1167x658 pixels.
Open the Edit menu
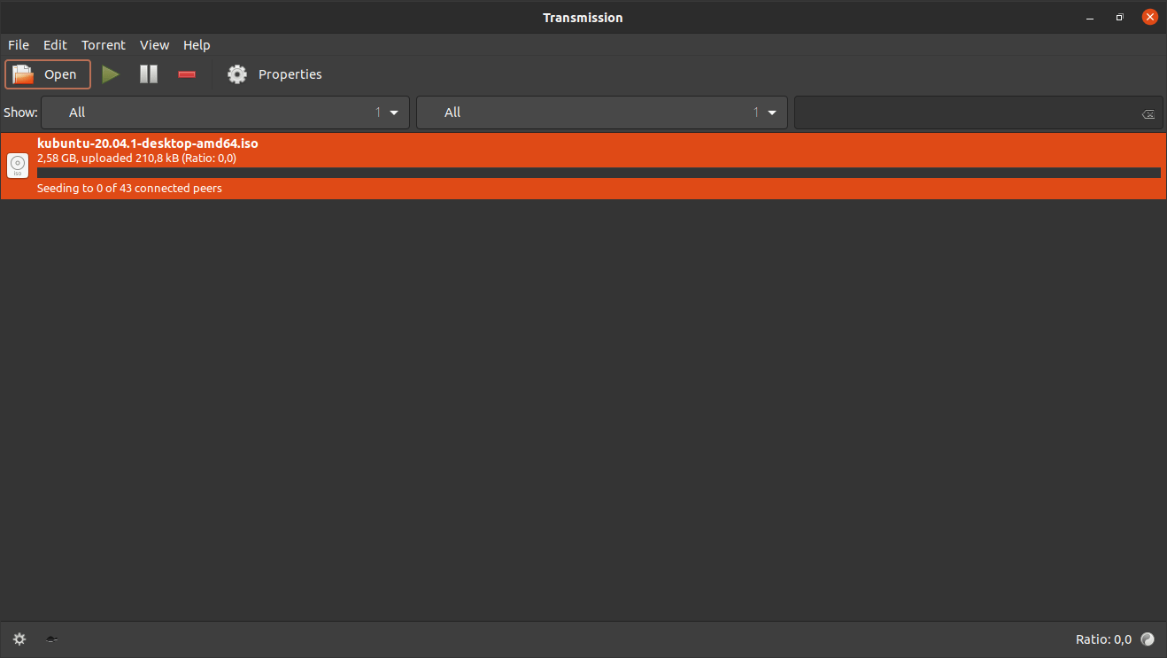click(55, 45)
